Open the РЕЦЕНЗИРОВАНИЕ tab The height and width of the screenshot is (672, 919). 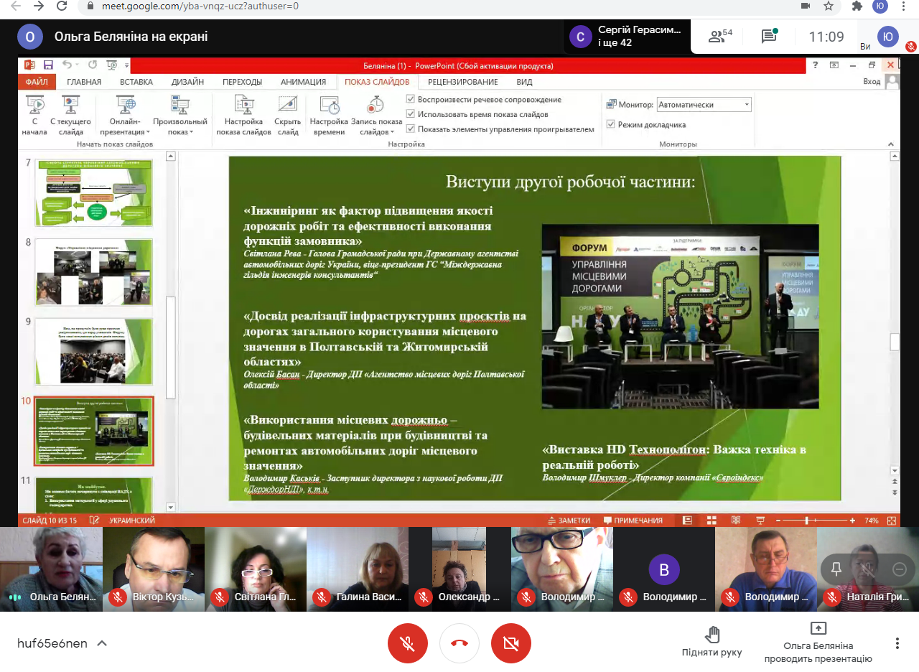463,82
